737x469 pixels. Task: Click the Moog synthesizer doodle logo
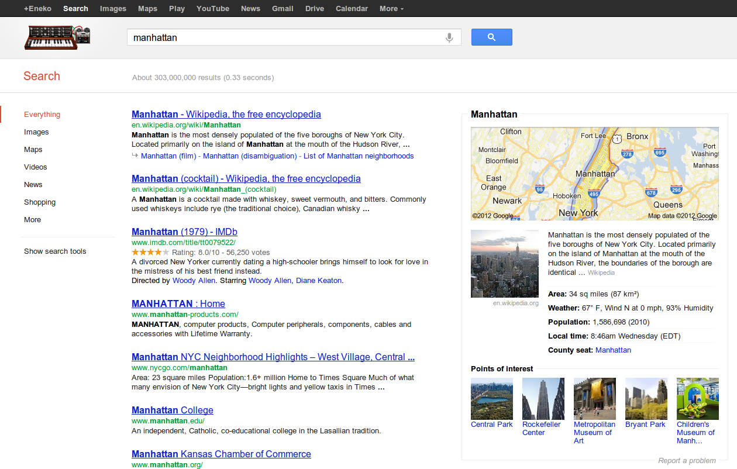pos(58,37)
